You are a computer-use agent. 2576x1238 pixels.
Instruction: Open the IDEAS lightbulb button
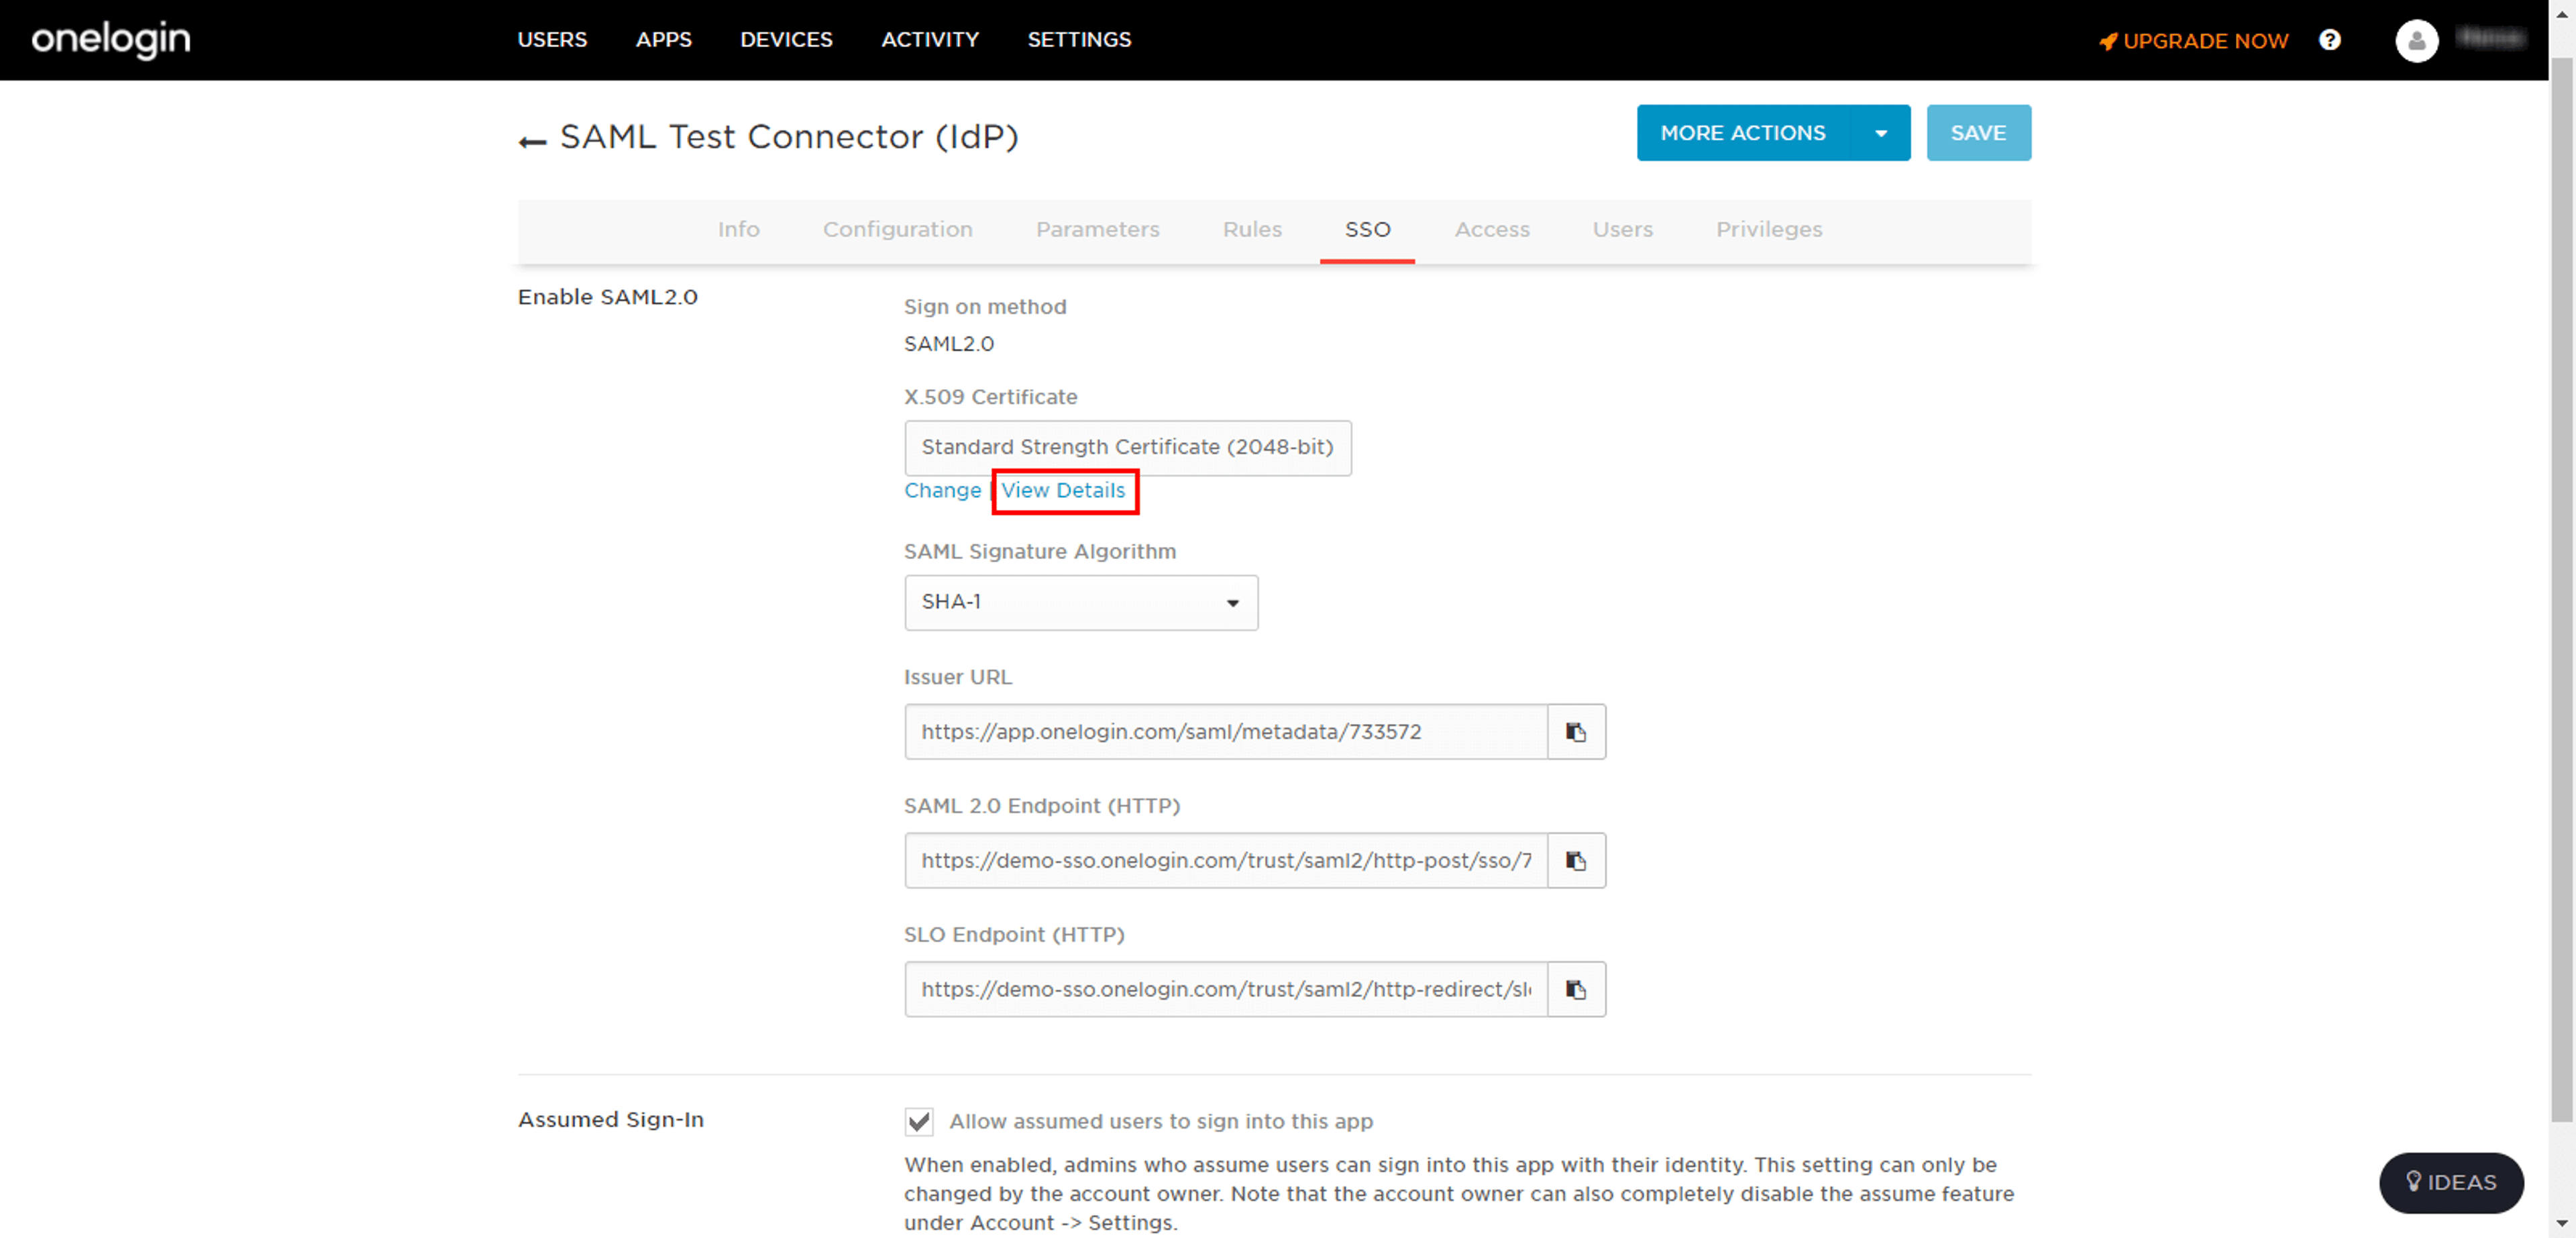2451,1182
